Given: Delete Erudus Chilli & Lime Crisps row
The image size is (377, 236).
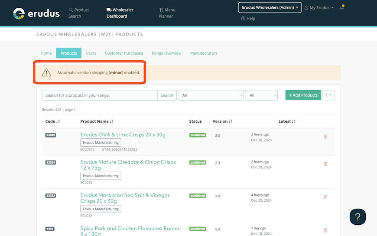Looking at the screenshot, I should (x=325, y=137).
